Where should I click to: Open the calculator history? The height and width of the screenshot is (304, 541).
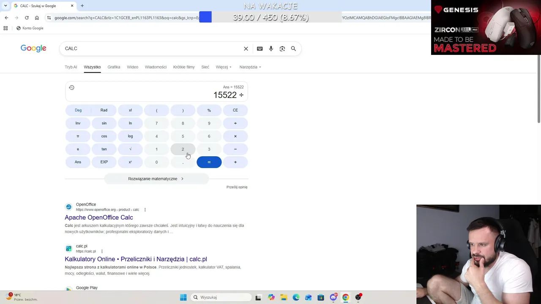[x=71, y=87]
